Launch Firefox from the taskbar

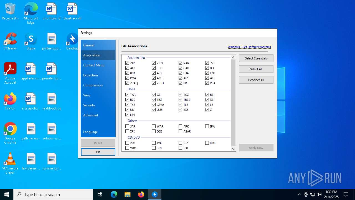(141, 194)
